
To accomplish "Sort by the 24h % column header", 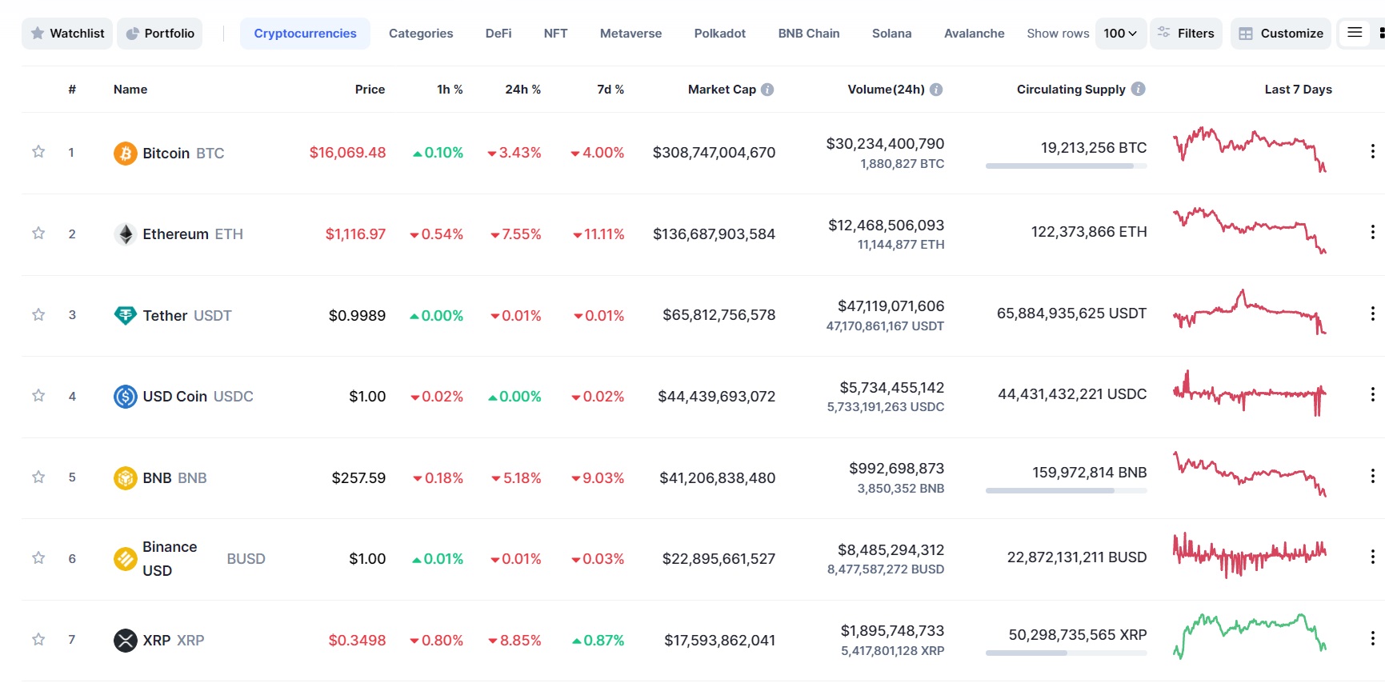I will pyautogui.click(x=522, y=90).
